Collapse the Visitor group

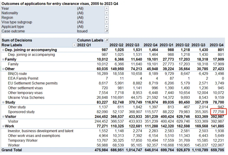(x=3, y=117)
